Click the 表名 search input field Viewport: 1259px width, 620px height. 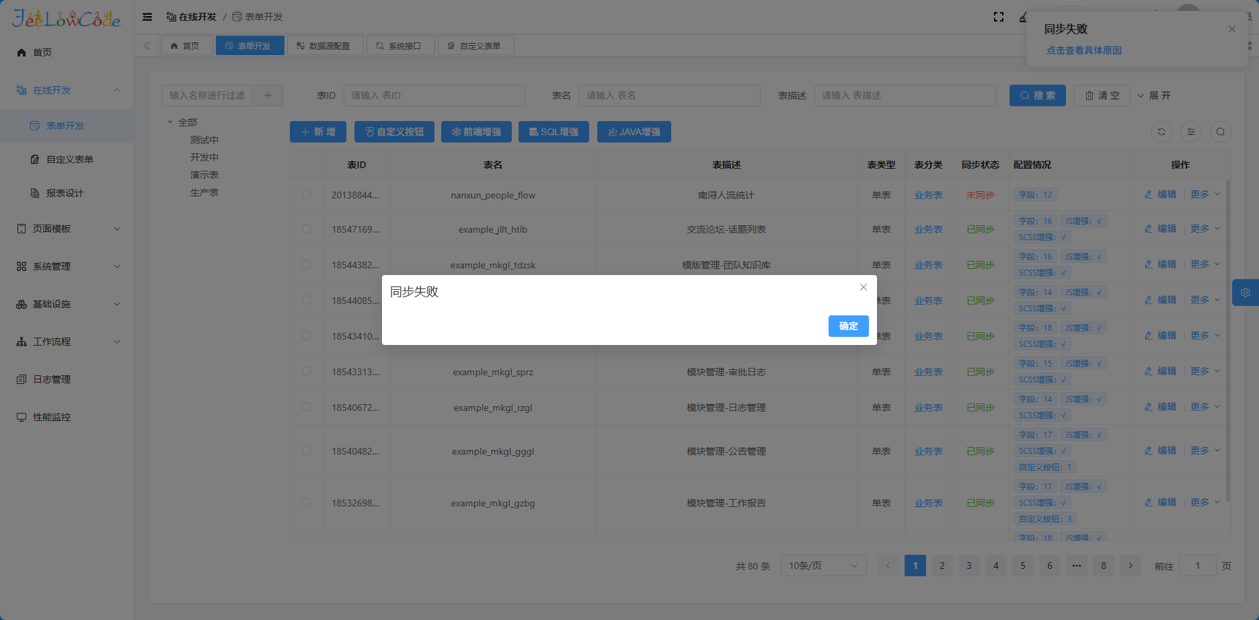(x=669, y=95)
